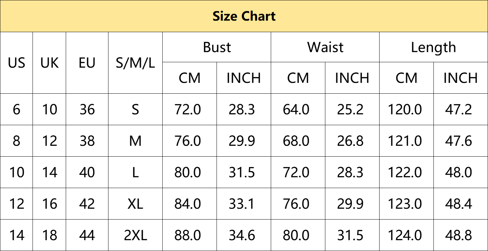Select the 2XL size cell
This screenshot has height=251, width=488.
coord(135,235)
